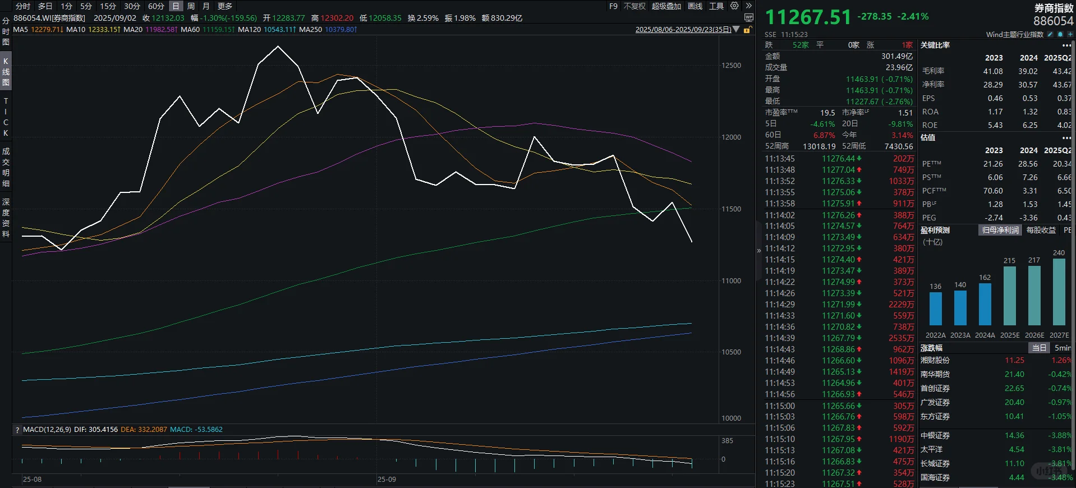Open 湘财股份 stock row

tap(996, 361)
